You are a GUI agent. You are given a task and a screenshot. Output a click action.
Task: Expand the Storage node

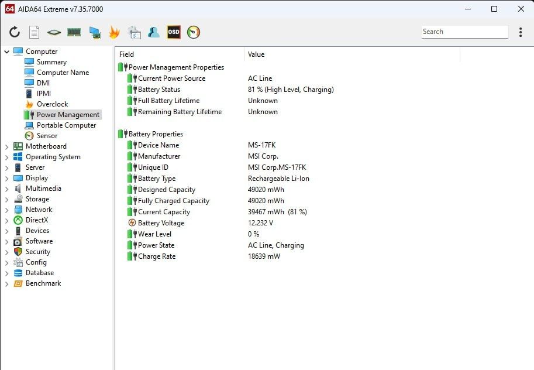(6, 200)
